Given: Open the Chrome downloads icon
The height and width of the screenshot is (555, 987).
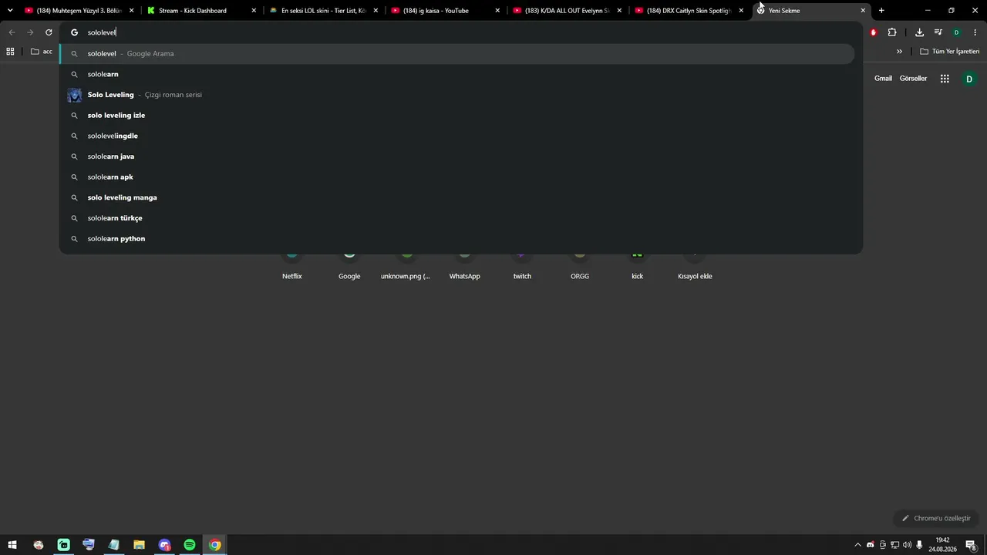Looking at the screenshot, I should (x=919, y=32).
